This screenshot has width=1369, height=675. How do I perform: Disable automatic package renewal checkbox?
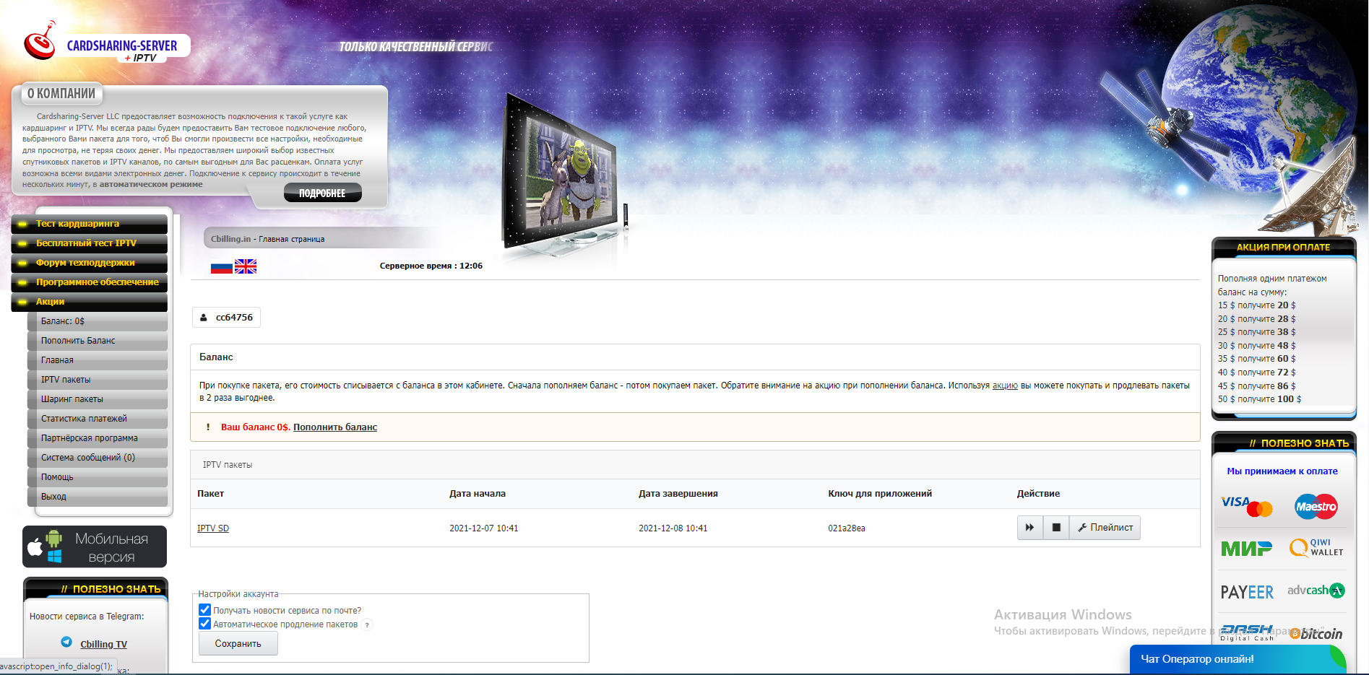coord(205,624)
